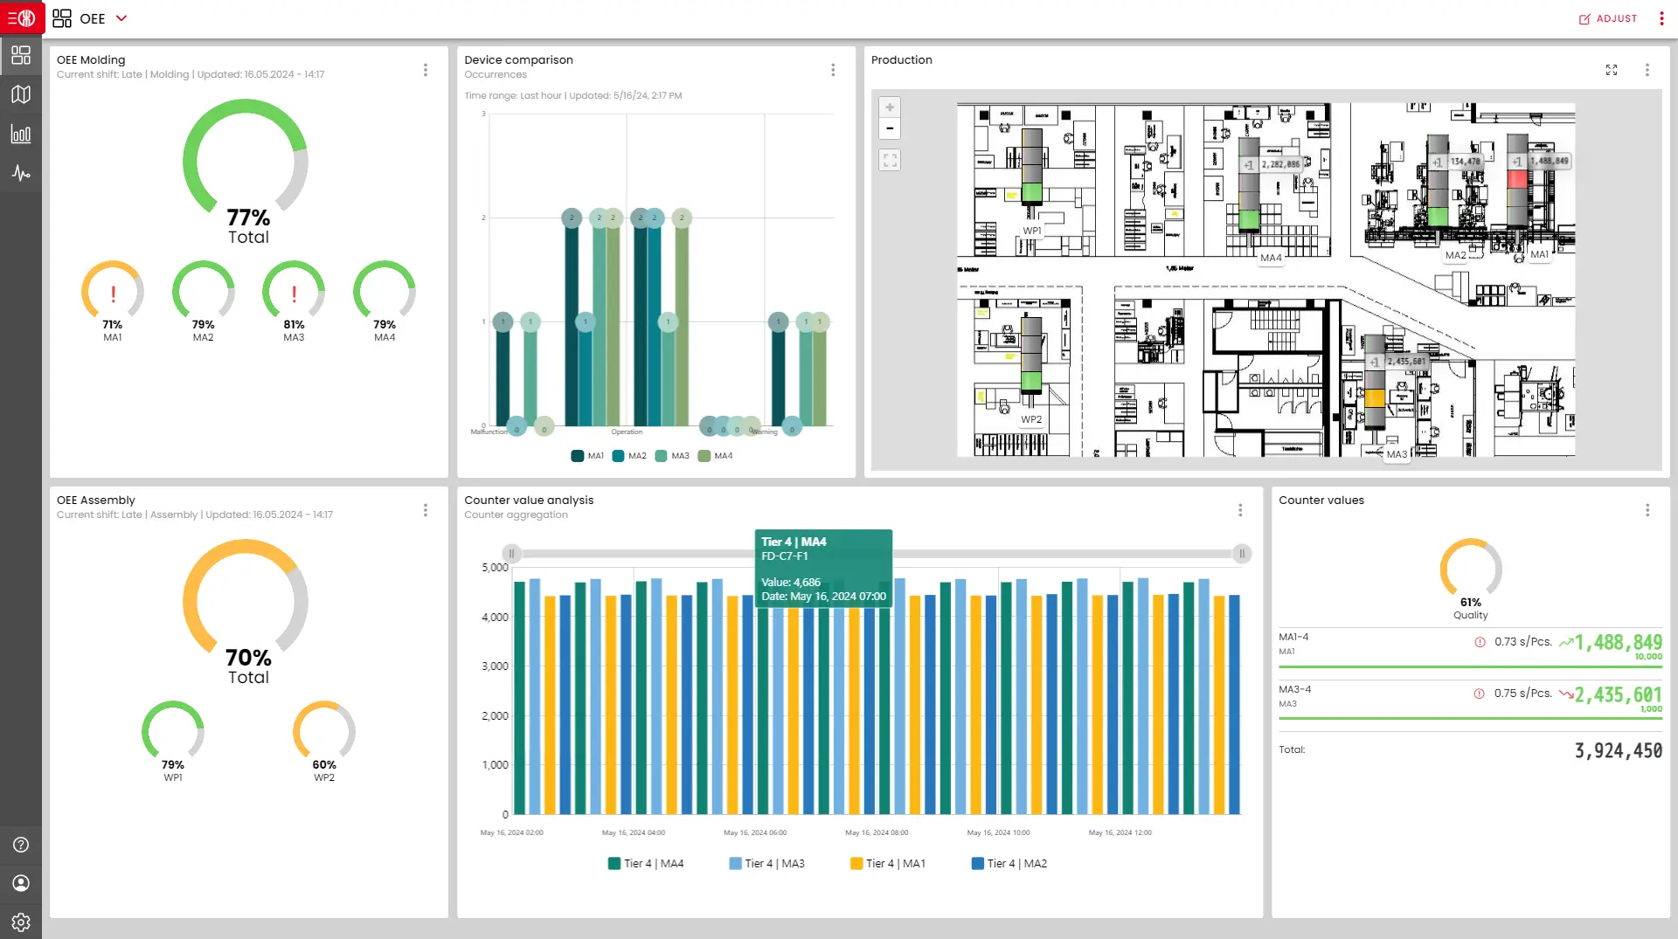Select the signal monitoring sidebar icon
The height and width of the screenshot is (939, 1678).
(x=21, y=172)
